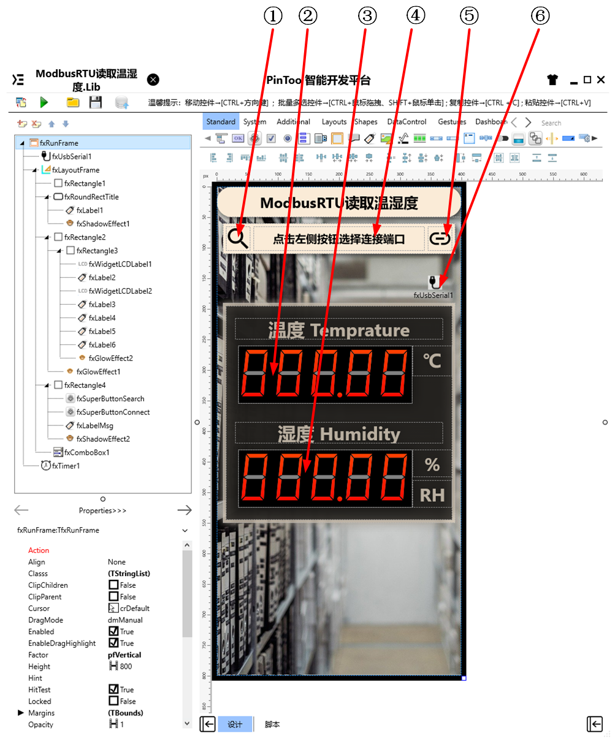Screen dimensions: 615x741
Task: Click the sidebar collapse icon beside project title
Action: point(18,80)
